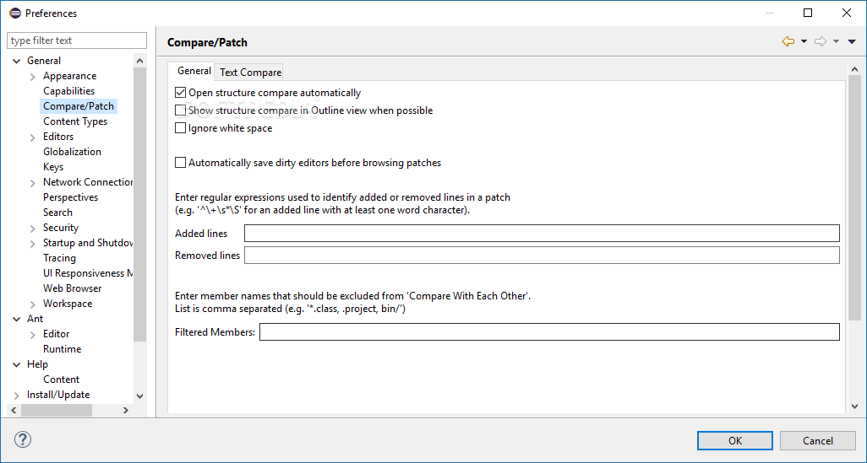The image size is (867, 463).
Task: Expand the Appearance tree node
Action: click(33, 76)
